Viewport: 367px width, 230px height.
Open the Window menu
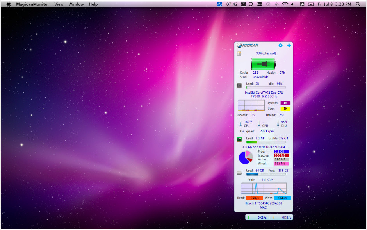(76, 4)
